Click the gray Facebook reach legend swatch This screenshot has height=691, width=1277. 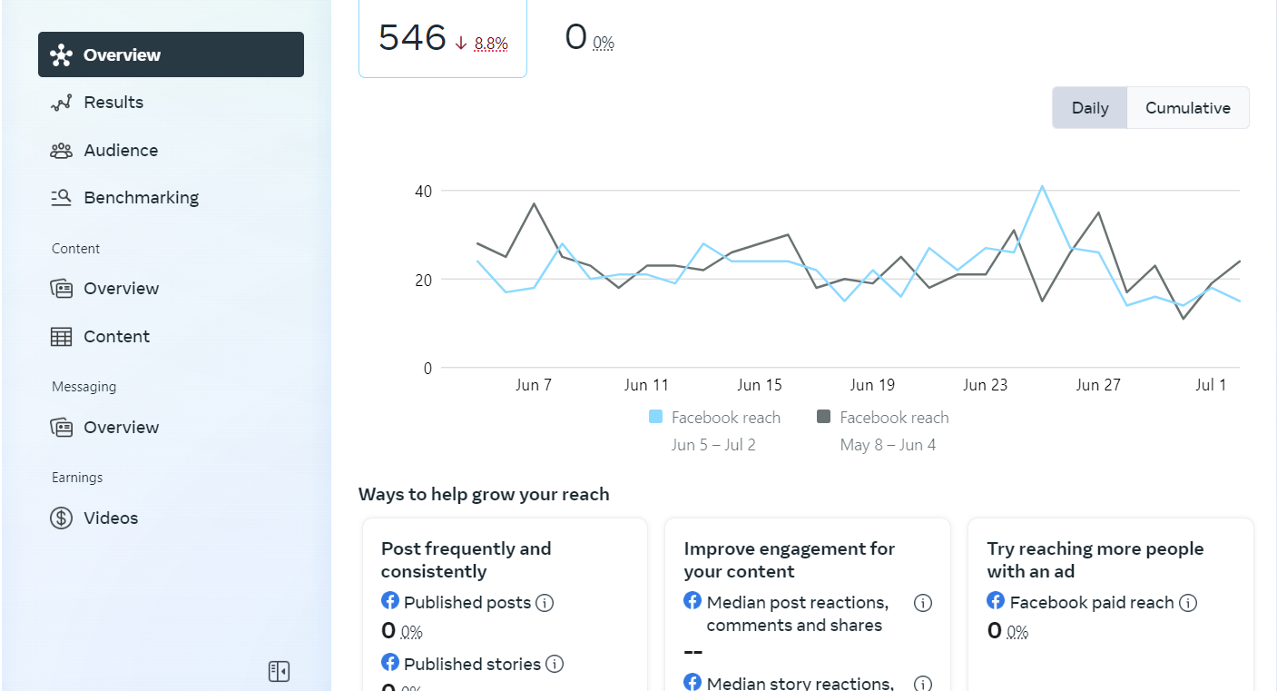click(824, 418)
